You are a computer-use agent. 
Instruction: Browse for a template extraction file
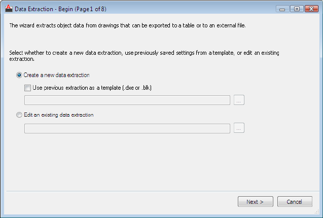(x=239, y=100)
